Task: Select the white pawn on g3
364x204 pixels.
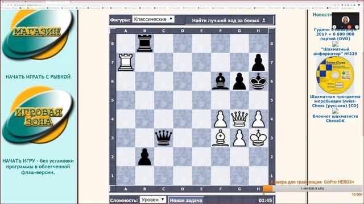Action: 239,138
